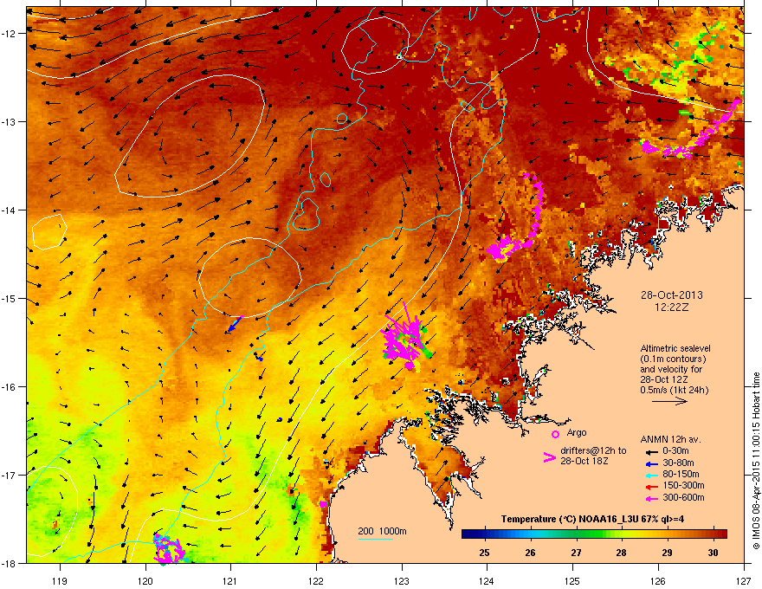Click the magenta drifters arrowhead legend symbol
The image size is (762, 589).
(549, 456)
